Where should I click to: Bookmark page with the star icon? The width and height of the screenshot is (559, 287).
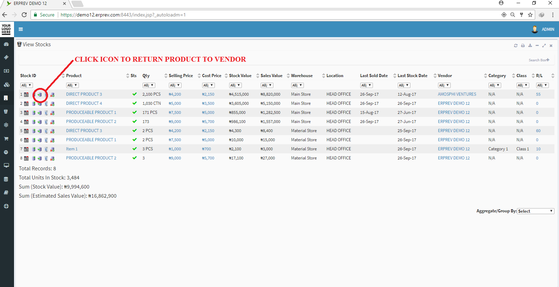coord(530,15)
